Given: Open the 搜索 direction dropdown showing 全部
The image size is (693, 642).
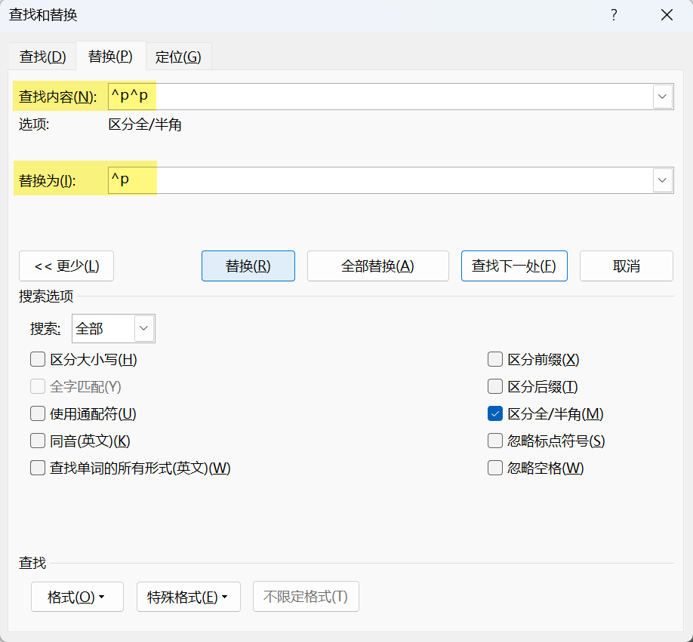Looking at the screenshot, I should pyautogui.click(x=113, y=328).
